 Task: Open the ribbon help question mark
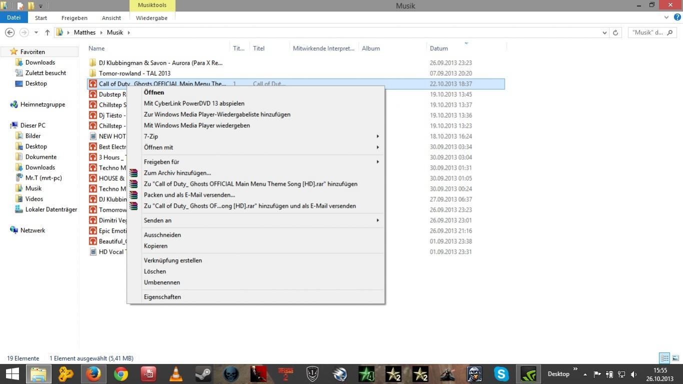(x=678, y=18)
